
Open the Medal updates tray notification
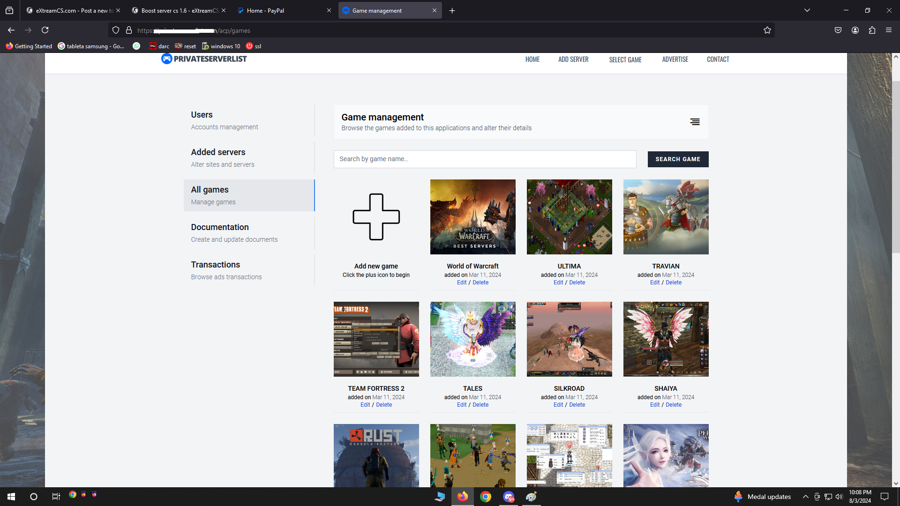pyautogui.click(x=763, y=497)
